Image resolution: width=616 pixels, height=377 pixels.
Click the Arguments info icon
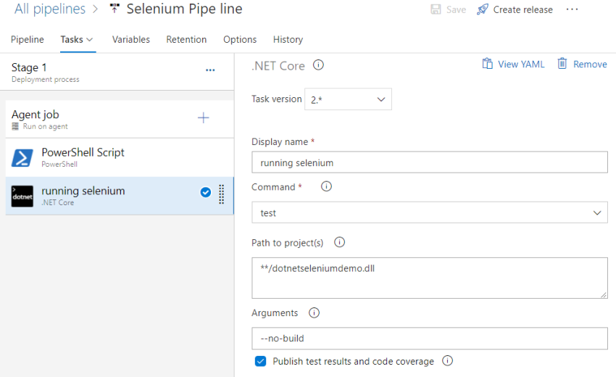point(314,313)
